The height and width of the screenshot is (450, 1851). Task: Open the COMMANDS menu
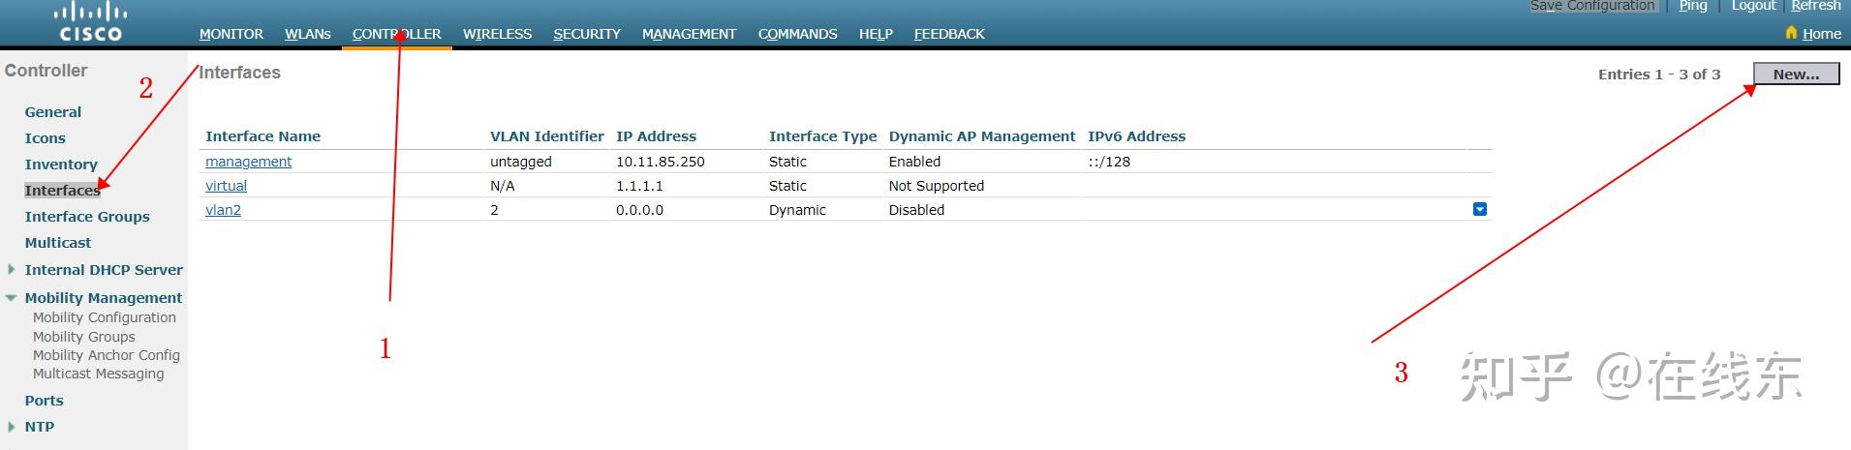[x=797, y=34]
